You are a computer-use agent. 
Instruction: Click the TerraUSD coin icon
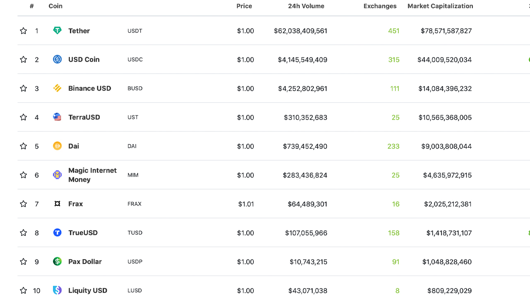(57, 117)
